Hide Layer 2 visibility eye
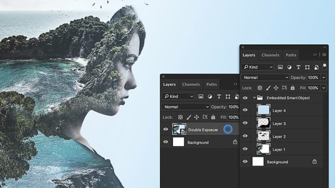 (245, 136)
